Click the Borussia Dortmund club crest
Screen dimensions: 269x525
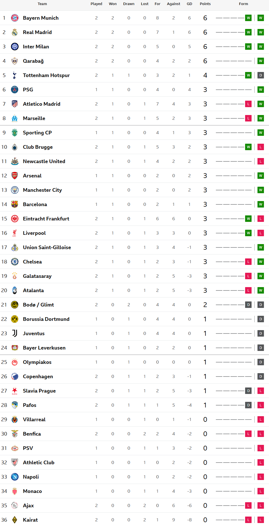[15, 319]
